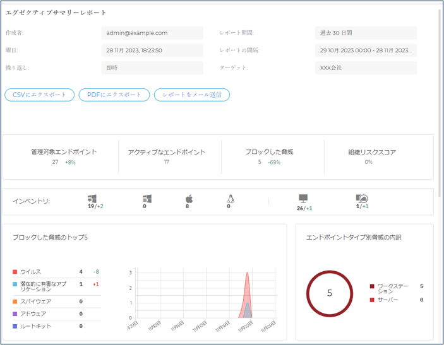The width and height of the screenshot is (444, 345).
Task: Click the 0% organization risk score value
Action: (x=368, y=162)
